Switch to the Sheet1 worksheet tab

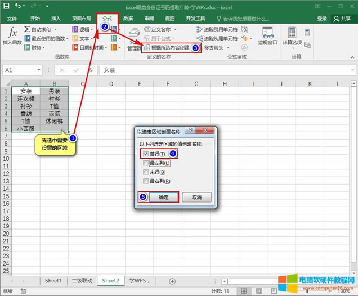[53, 281]
